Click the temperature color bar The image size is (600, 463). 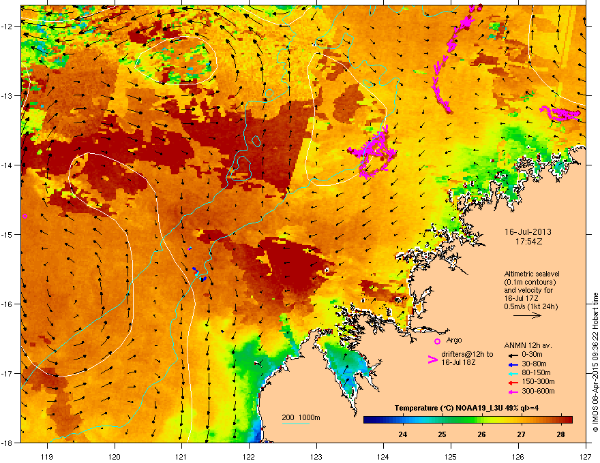click(x=468, y=419)
